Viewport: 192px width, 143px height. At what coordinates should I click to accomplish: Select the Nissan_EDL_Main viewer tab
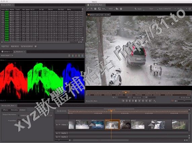pyautogui.click(x=96, y=5)
